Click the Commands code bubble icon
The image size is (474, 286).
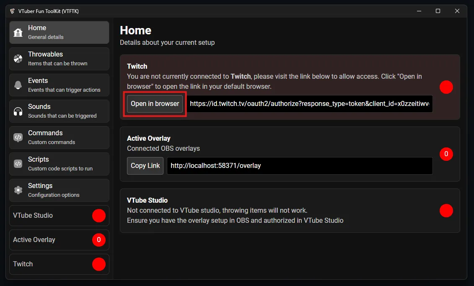(18, 137)
